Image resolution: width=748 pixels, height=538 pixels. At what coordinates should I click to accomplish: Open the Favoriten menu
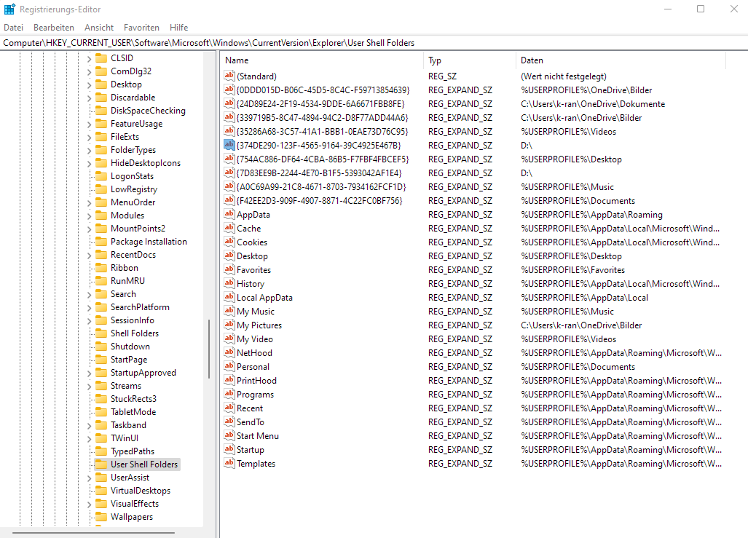pyautogui.click(x=141, y=28)
